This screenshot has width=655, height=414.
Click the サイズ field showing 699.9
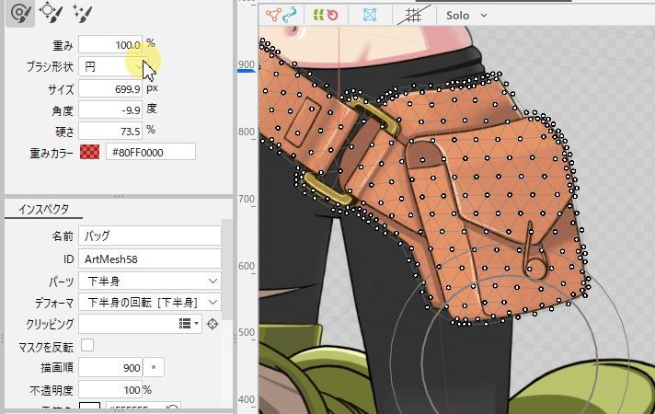coord(110,88)
